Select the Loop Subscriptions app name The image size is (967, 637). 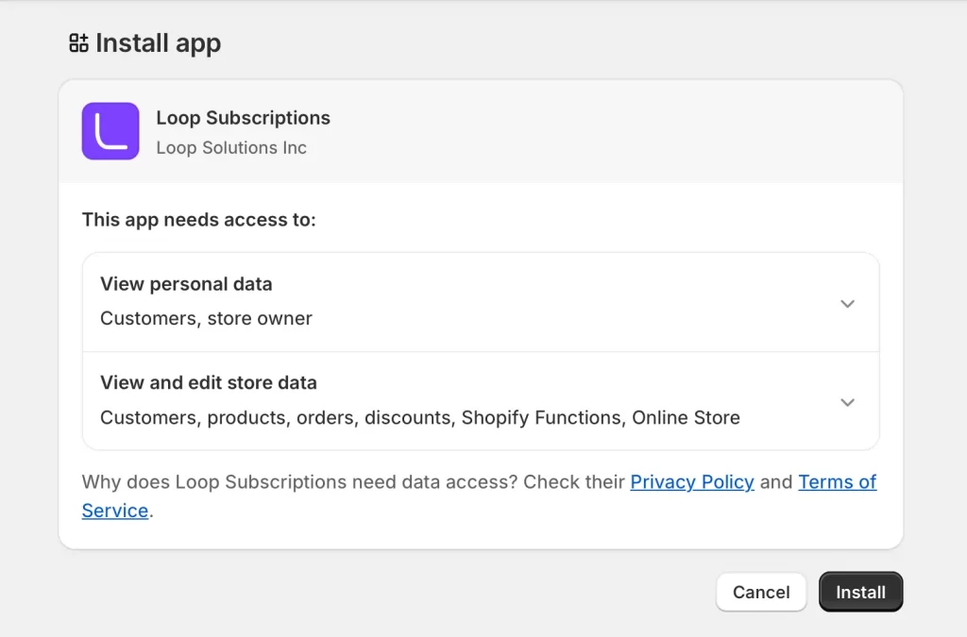(x=243, y=118)
